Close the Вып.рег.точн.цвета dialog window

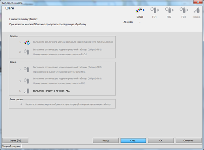pos(198,2)
